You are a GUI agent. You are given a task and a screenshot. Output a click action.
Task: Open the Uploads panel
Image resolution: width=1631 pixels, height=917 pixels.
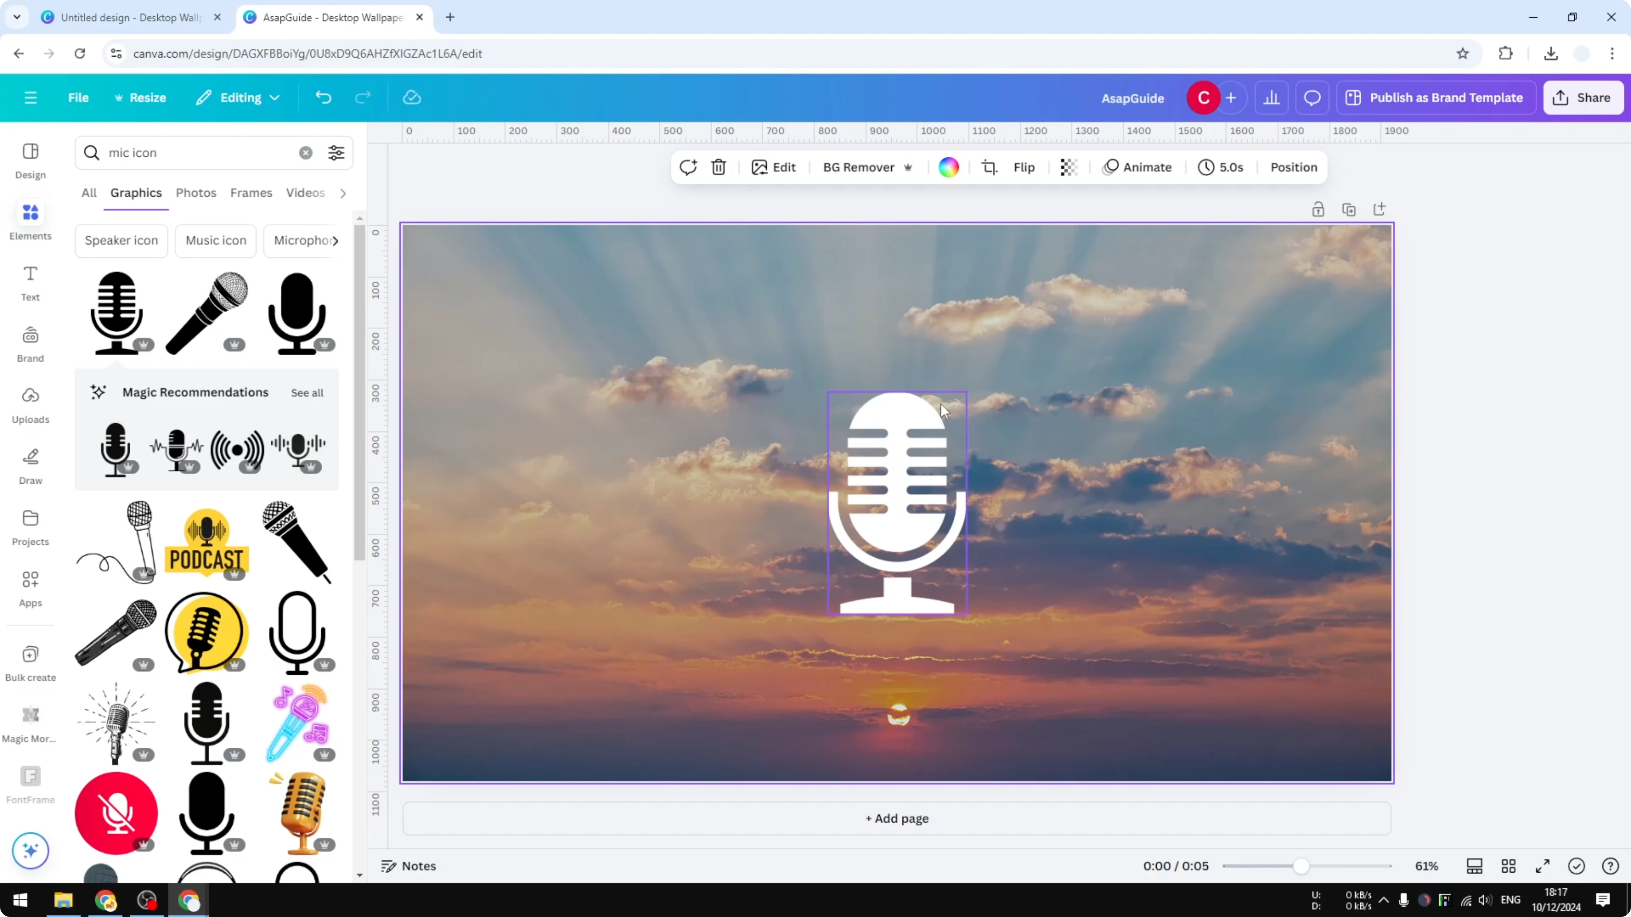pos(30,405)
